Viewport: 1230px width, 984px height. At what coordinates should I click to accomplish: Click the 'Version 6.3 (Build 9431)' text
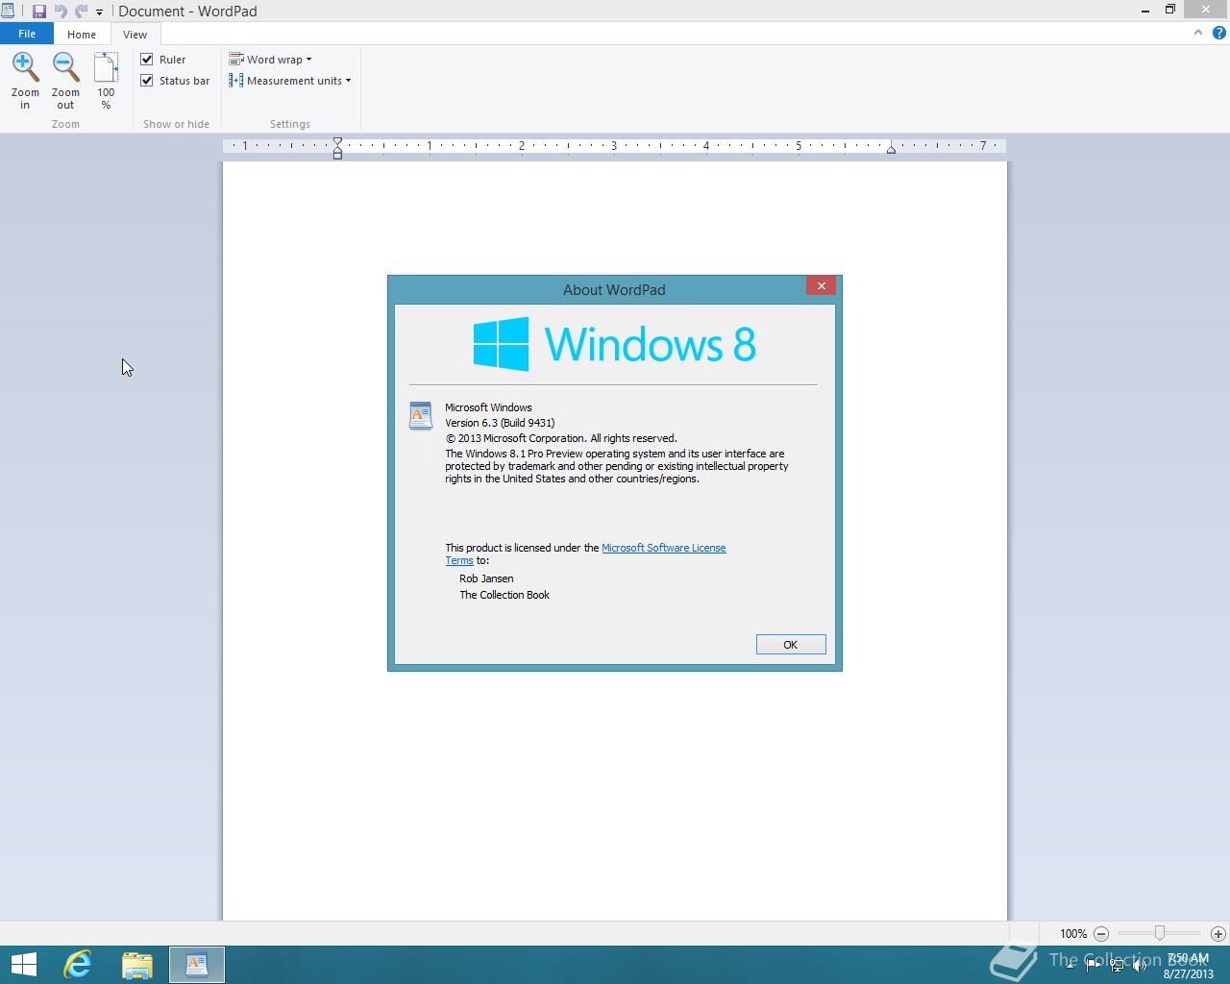pos(500,423)
